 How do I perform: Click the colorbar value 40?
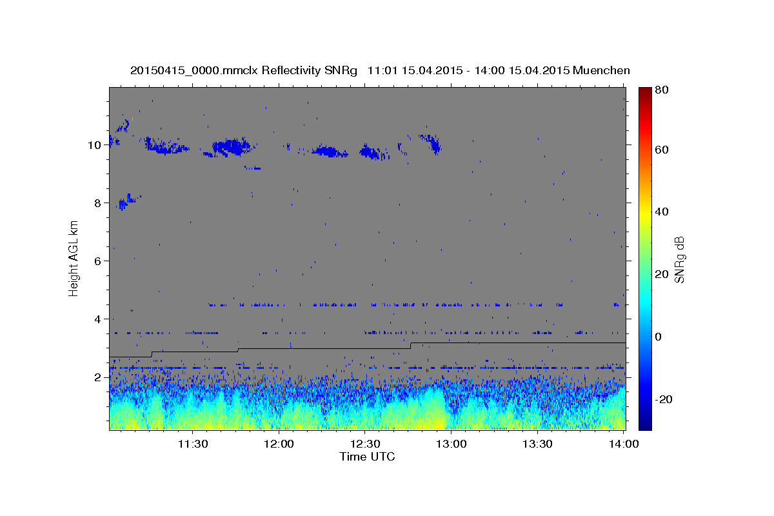pos(662,212)
